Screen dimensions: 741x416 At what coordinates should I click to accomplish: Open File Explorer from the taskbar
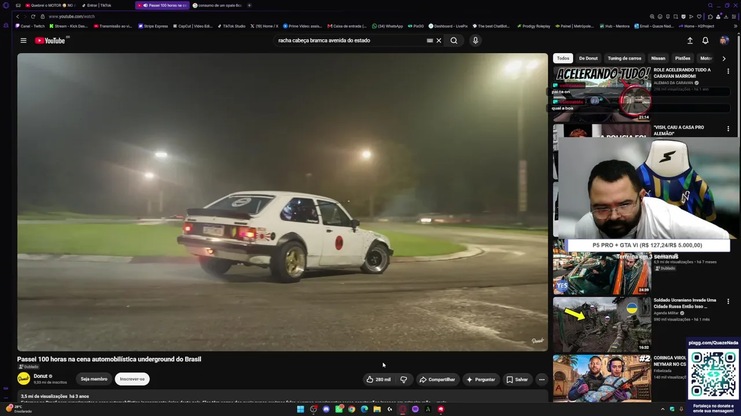pos(377,409)
